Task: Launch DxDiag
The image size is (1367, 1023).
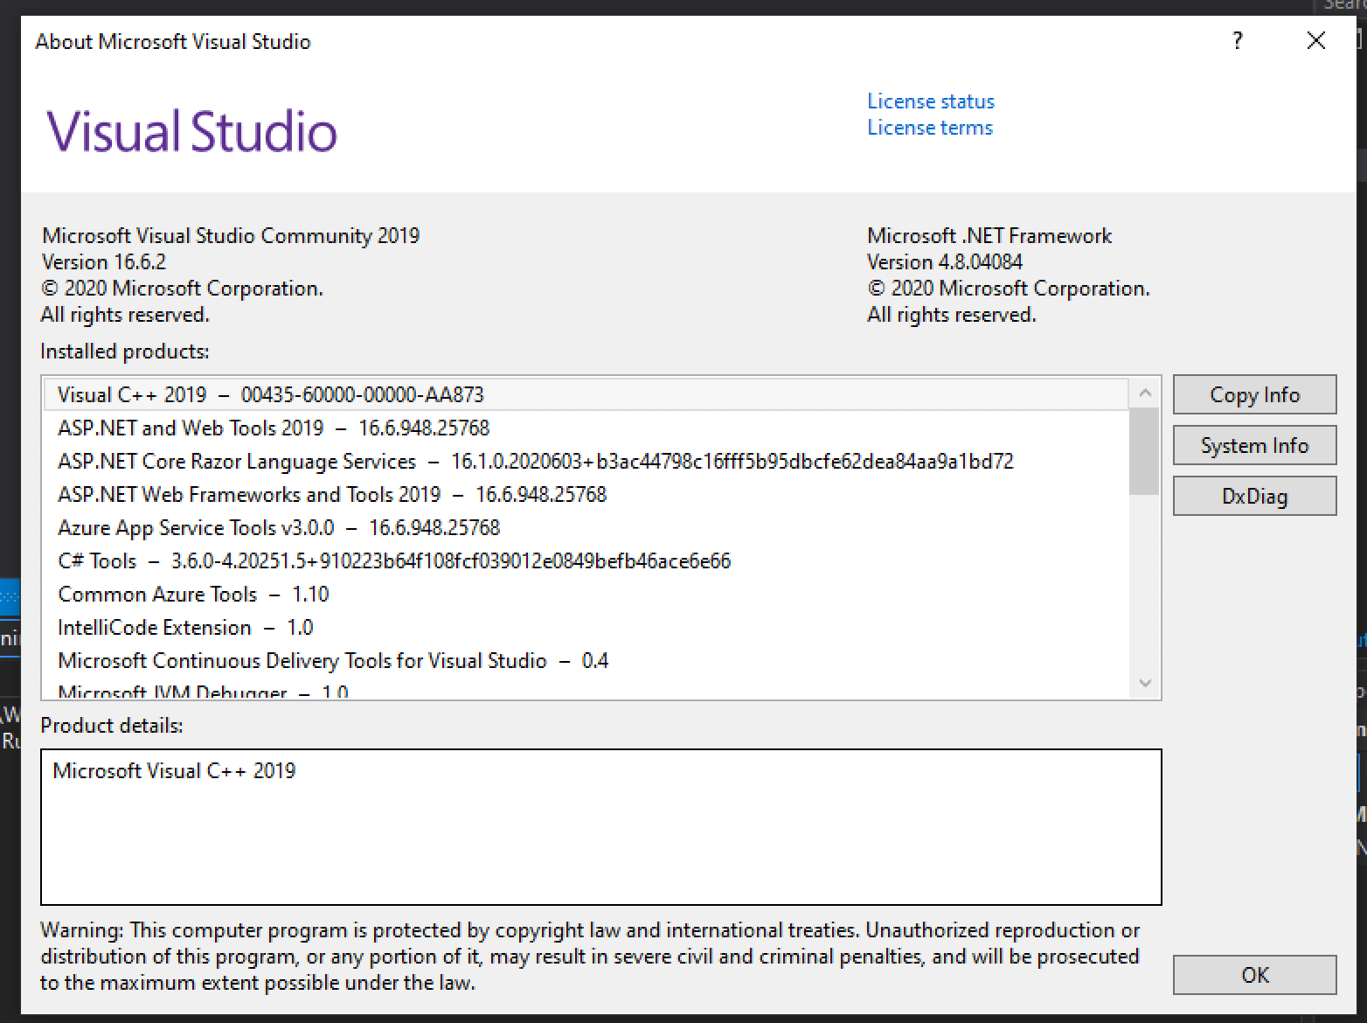Action: tap(1254, 495)
